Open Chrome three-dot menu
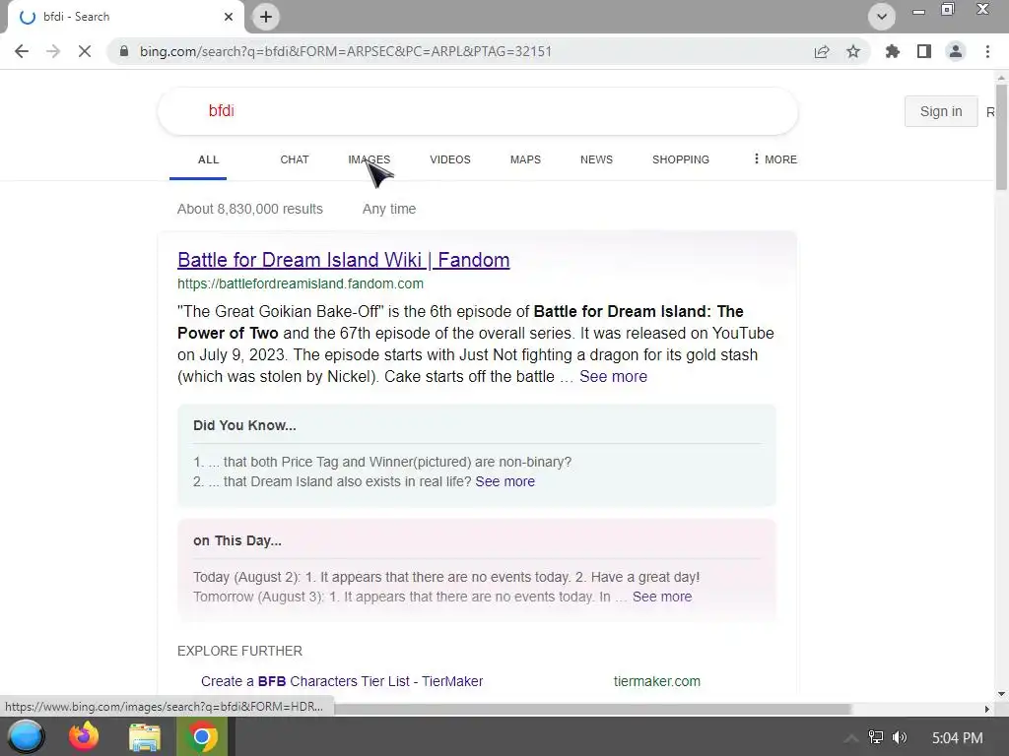 point(987,51)
